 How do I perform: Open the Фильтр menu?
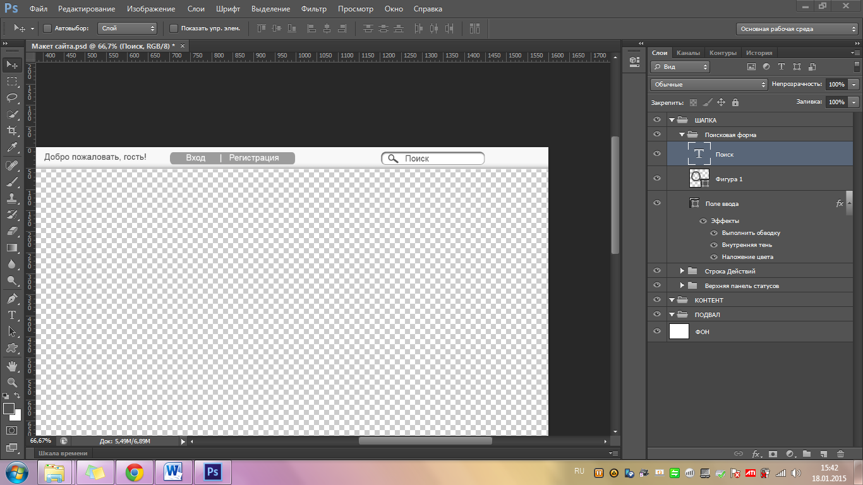(x=313, y=9)
